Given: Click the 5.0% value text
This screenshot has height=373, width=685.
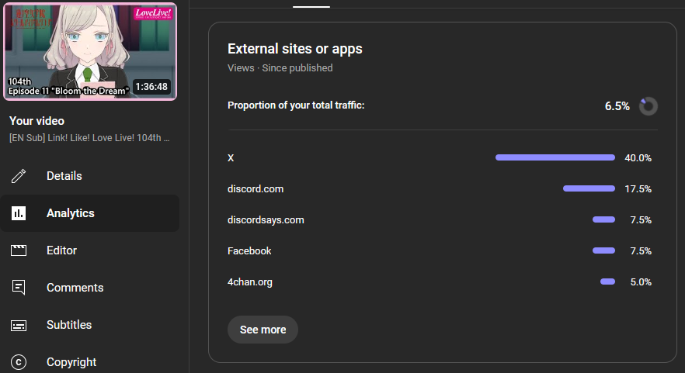Looking at the screenshot, I should [641, 281].
